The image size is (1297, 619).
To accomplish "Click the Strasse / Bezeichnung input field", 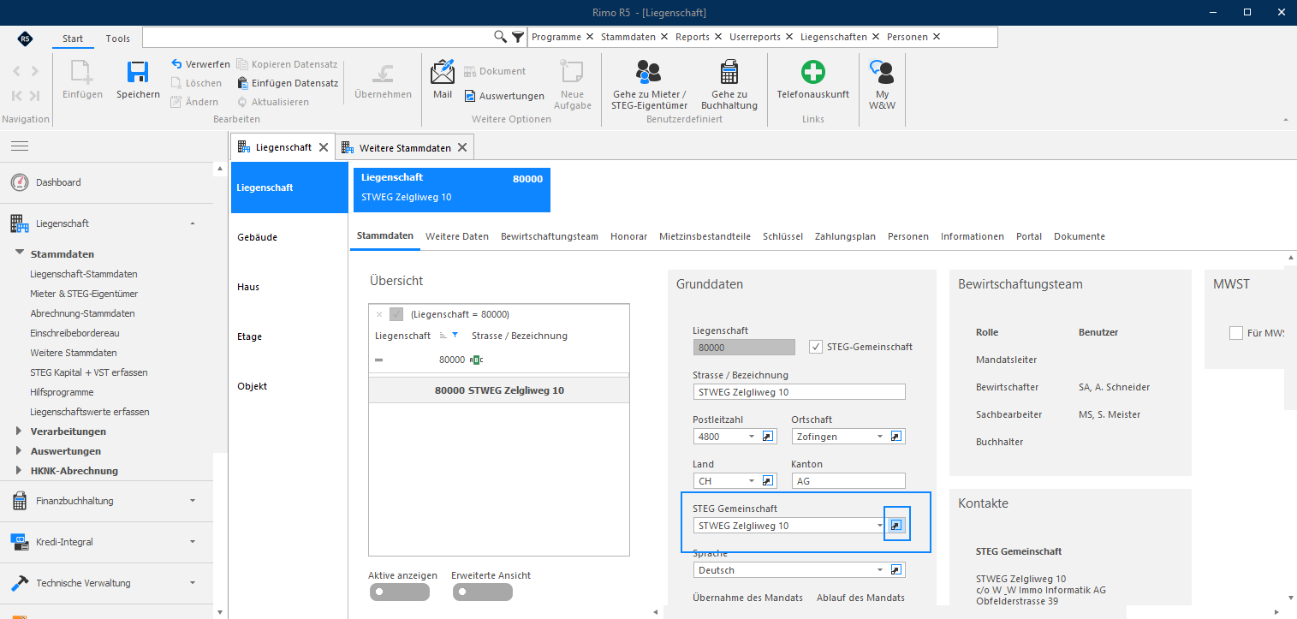I will click(x=799, y=391).
